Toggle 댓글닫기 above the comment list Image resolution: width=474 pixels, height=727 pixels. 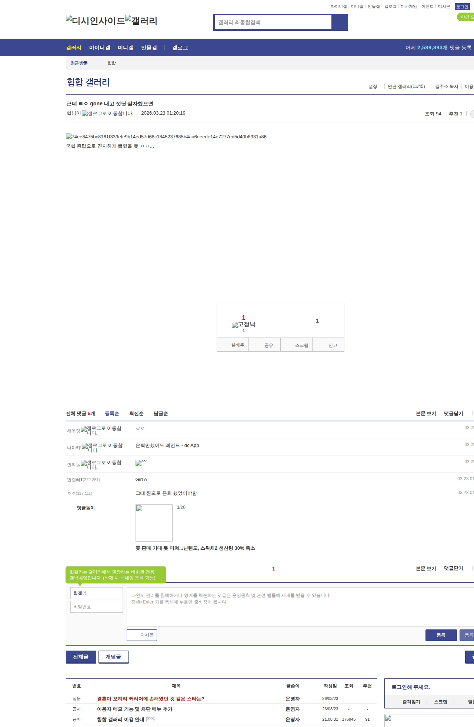point(453,414)
